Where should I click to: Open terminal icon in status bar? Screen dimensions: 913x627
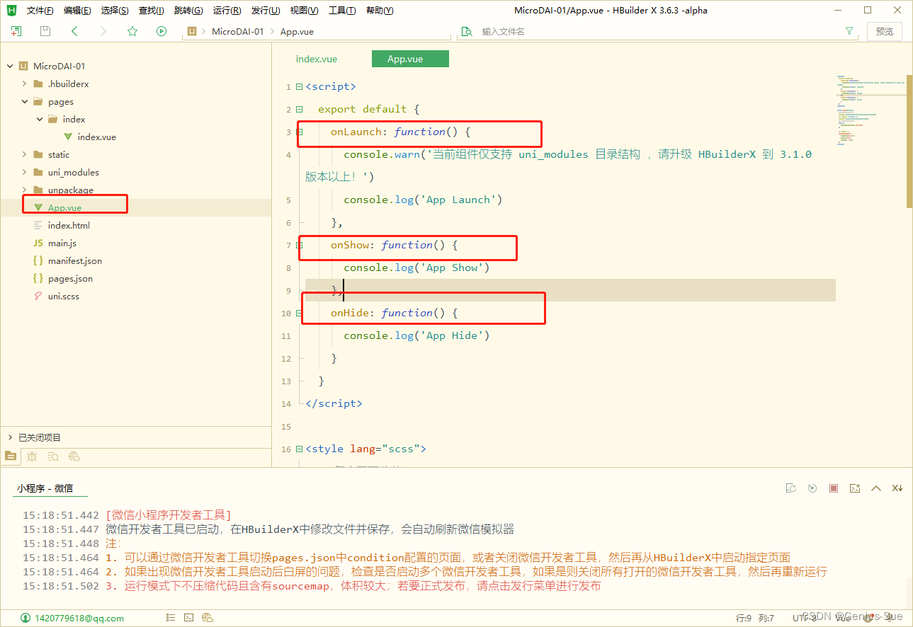[x=189, y=618]
